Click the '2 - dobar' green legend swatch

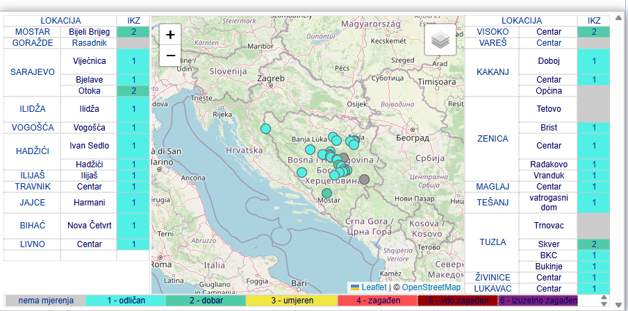[206, 300]
